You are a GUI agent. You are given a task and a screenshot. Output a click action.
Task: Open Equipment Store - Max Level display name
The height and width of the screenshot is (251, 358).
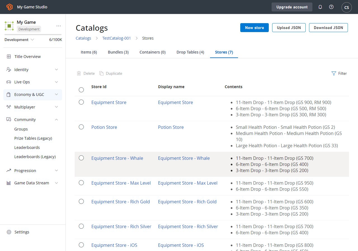[x=188, y=183]
